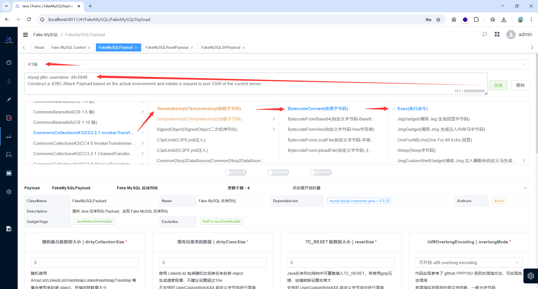
Task: Click the bug extension icon
Action: [454, 20]
